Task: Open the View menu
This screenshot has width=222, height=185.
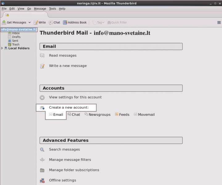Action: 21,9
